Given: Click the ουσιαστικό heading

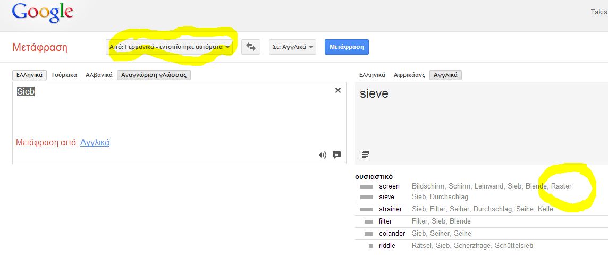Looking at the screenshot, I should pos(374,177).
